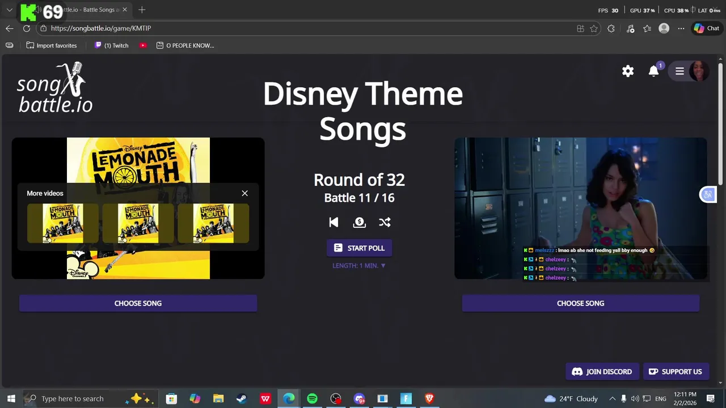This screenshot has width=726, height=408.
Task: Expand the Length 1 min dropdown
Action: tap(359, 265)
